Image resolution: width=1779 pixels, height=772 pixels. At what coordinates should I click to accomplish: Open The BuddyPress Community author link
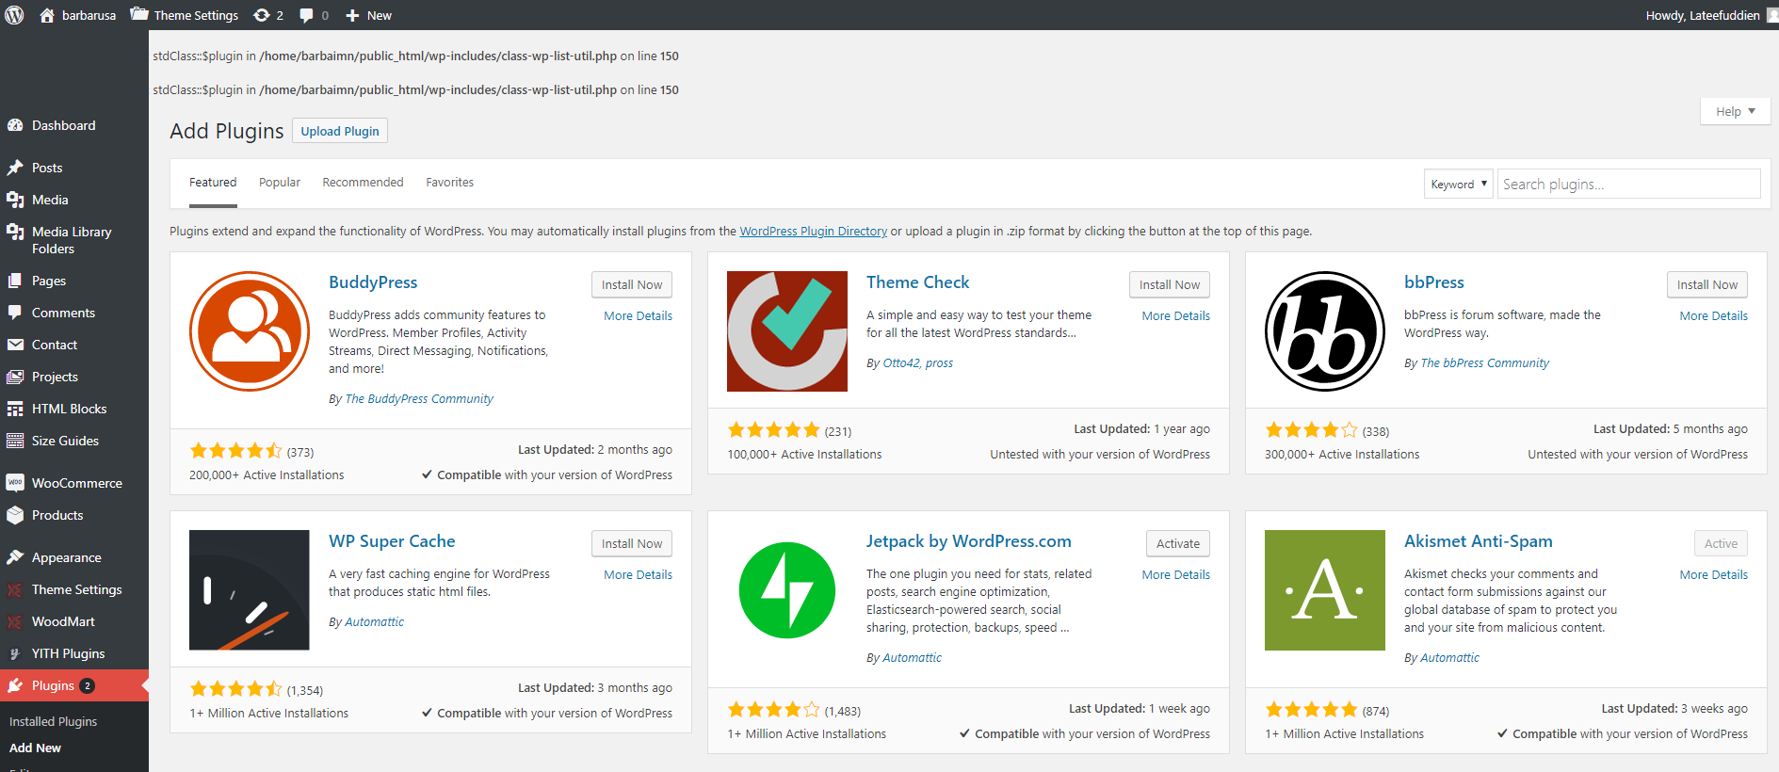point(419,399)
